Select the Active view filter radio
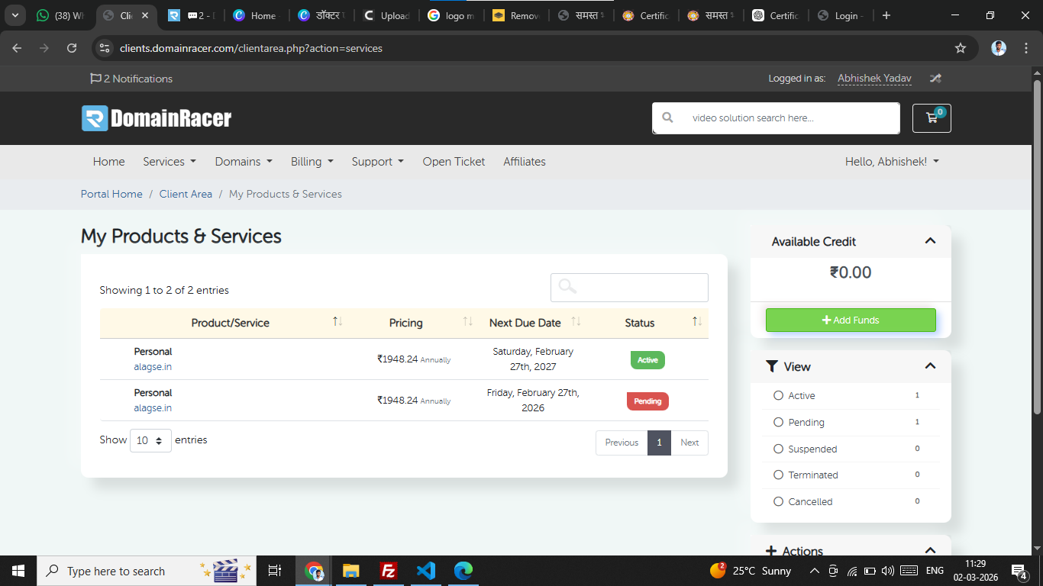The width and height of the screenshot is (1043, 586). (x=779, y=395)
